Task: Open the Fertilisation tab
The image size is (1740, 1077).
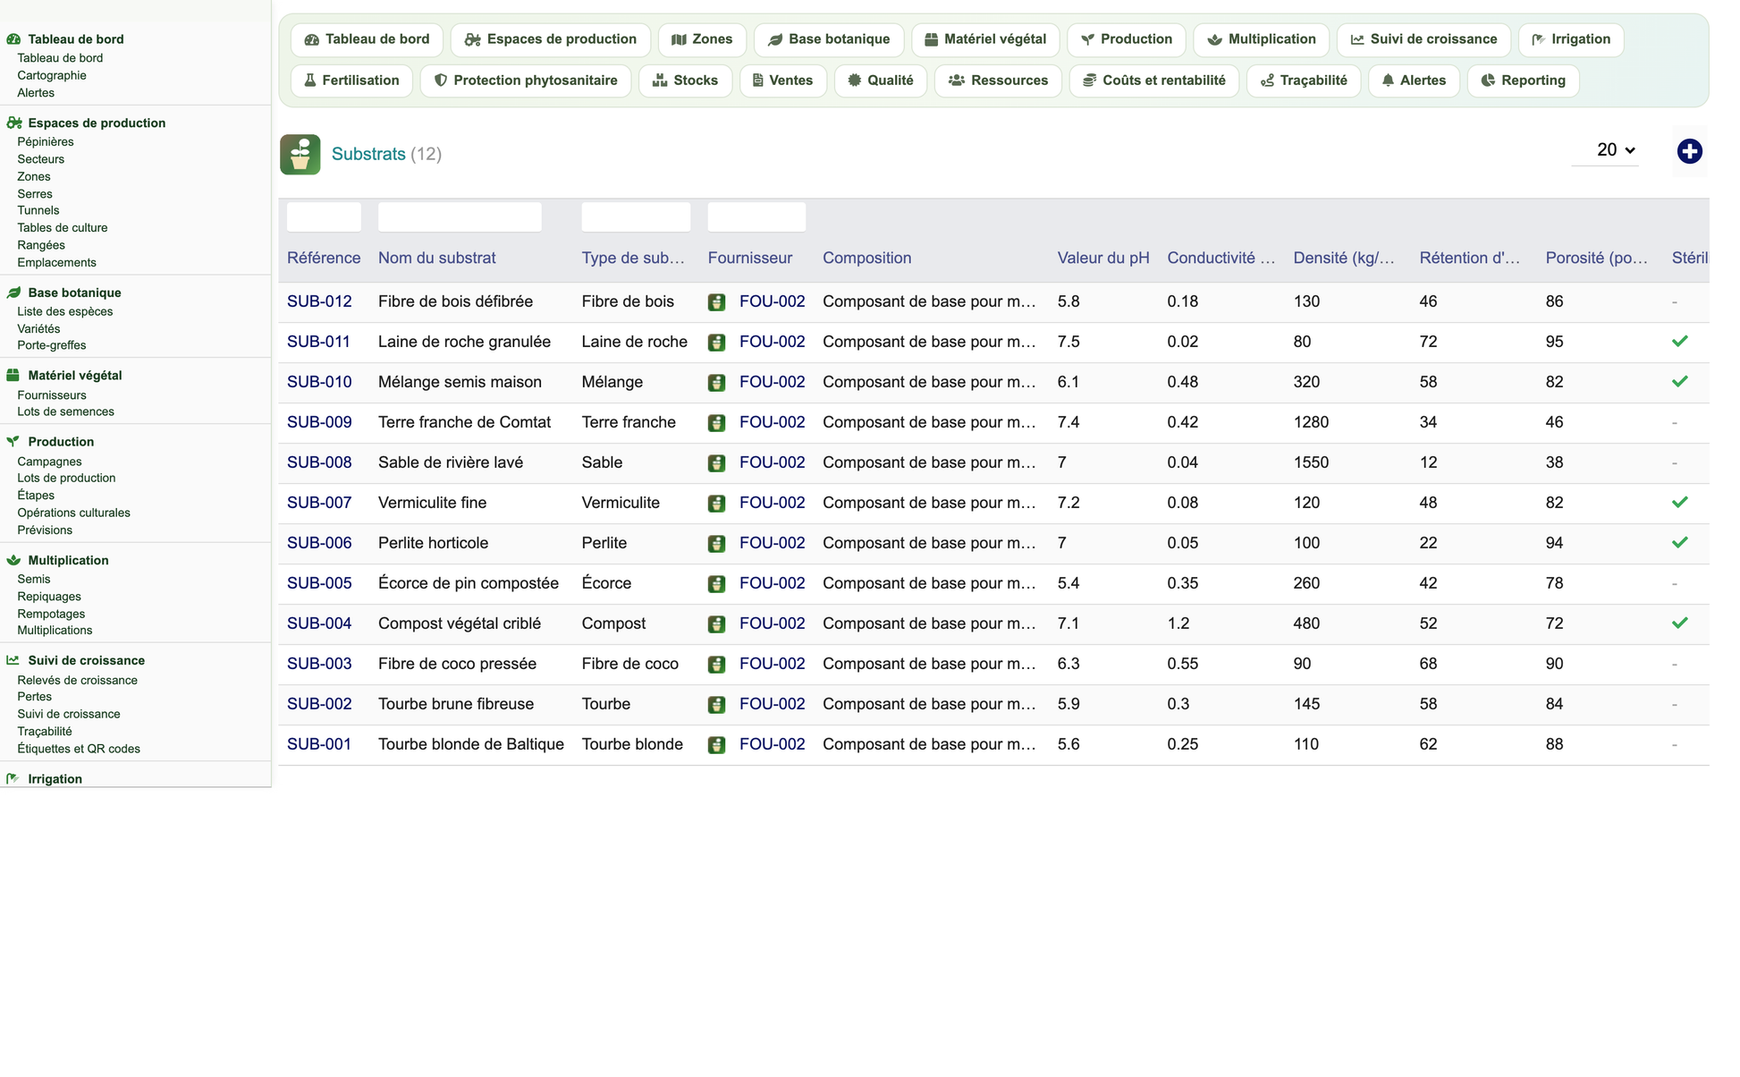Action: coord(351,81)
